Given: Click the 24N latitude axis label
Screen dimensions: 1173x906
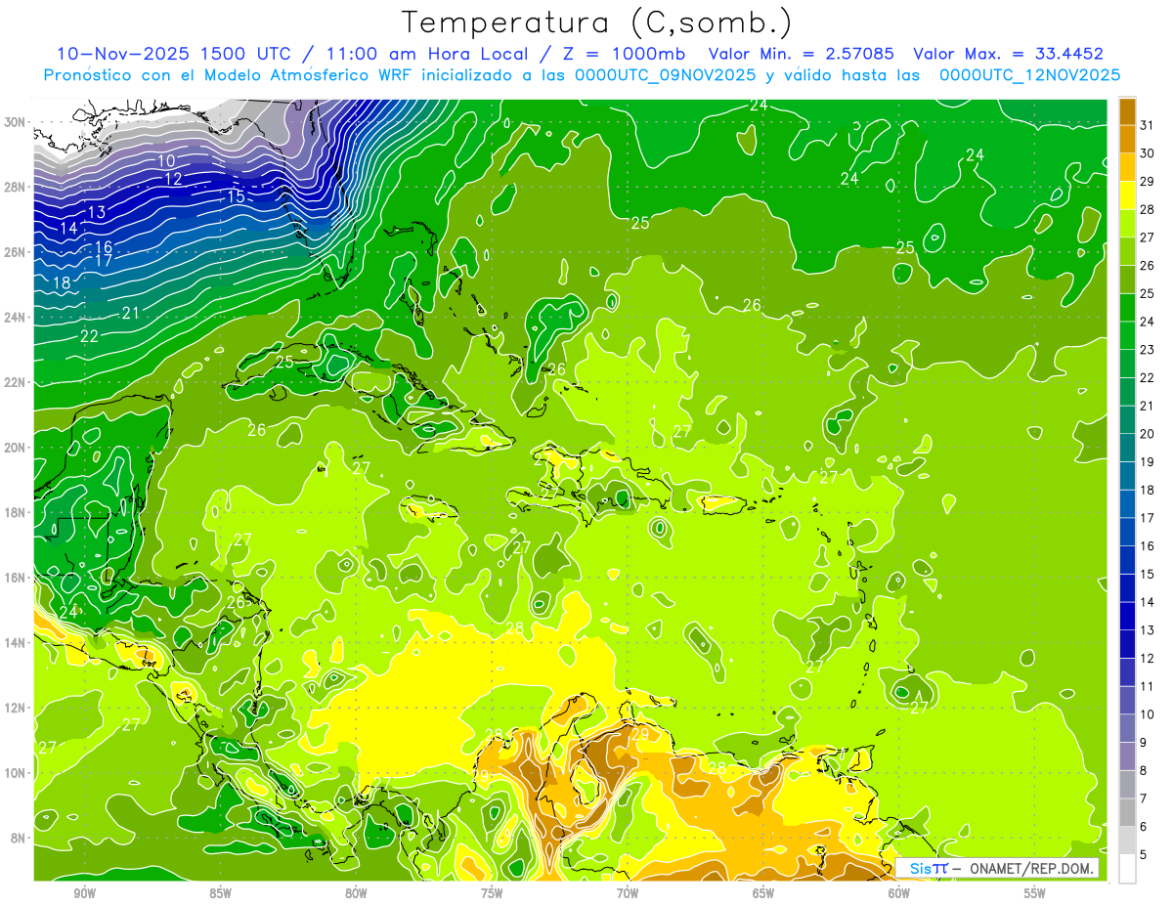Looking at the screenshot, I should click(15, 318).
